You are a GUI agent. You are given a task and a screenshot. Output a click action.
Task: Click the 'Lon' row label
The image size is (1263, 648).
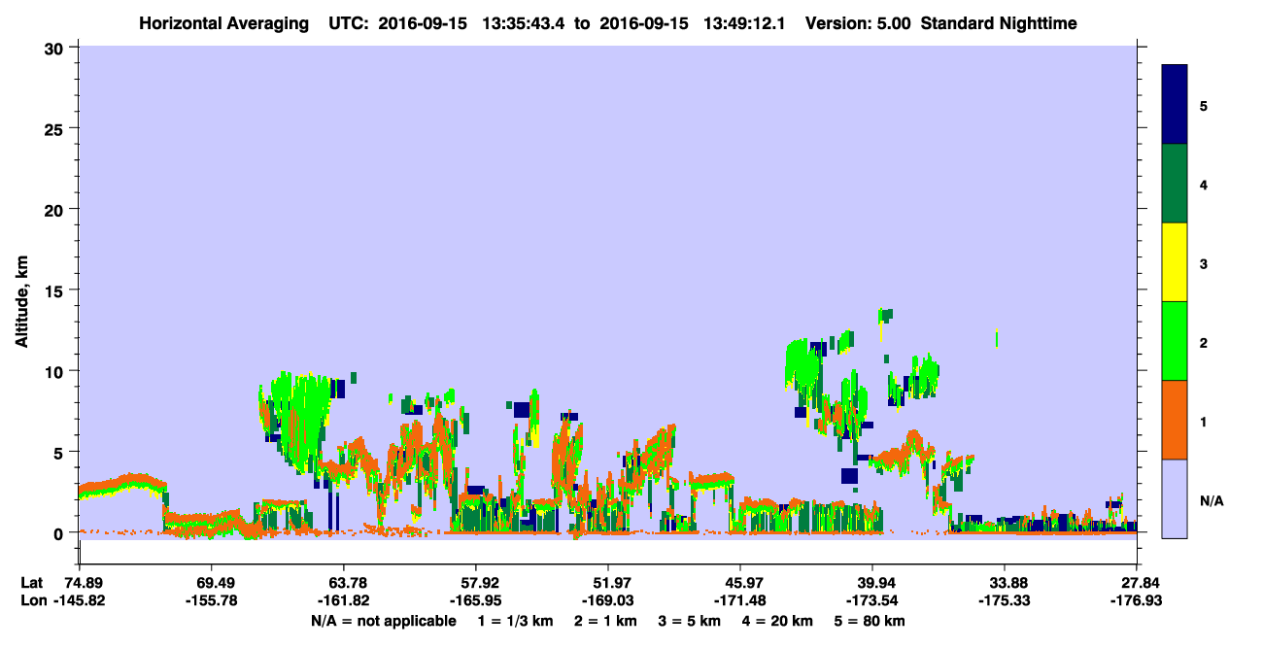click(33, 601)
